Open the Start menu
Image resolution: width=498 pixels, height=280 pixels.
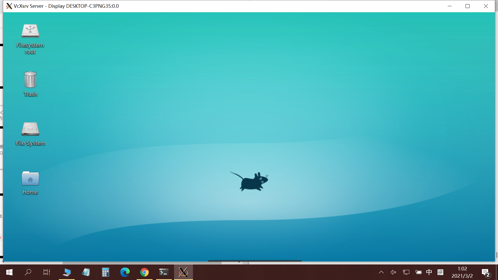pyautogui.click(x=9, y=272)
